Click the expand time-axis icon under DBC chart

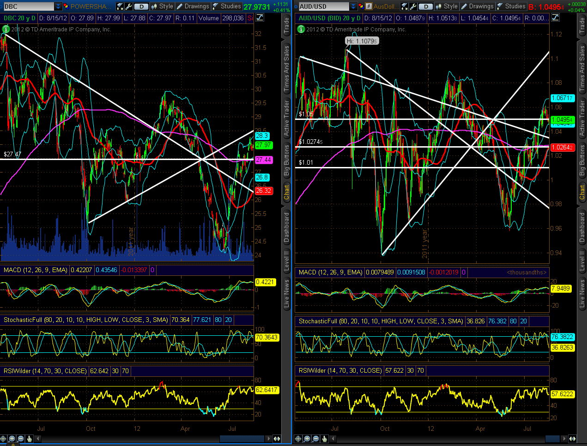277,439
